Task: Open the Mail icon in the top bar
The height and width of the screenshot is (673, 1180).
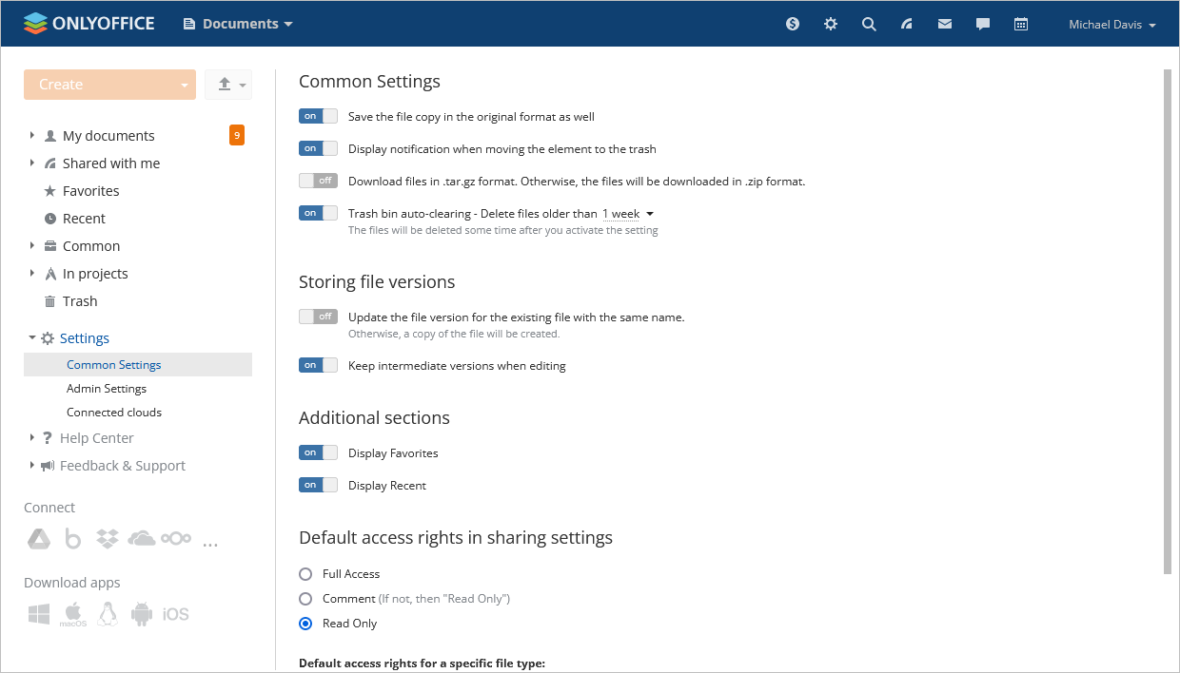Action: [944, 24]
